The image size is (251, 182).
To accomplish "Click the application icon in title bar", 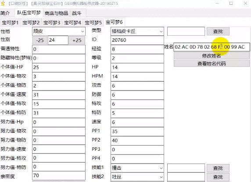I will pyautogui.click(x=3, y=3).
